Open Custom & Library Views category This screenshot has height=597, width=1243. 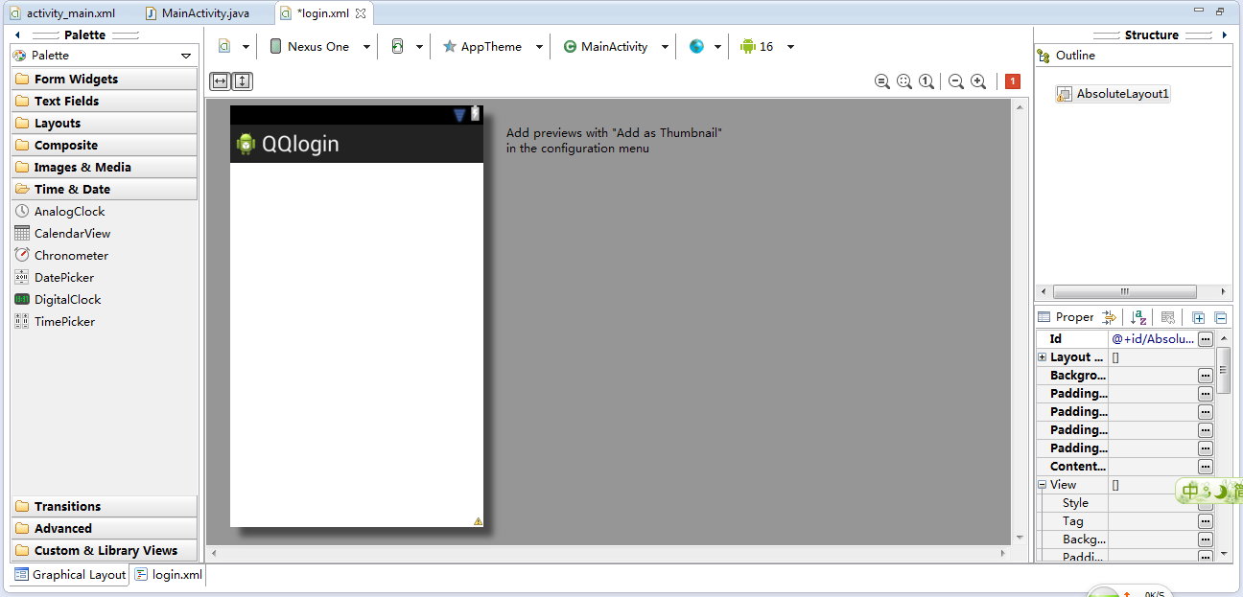pos(104,550)
